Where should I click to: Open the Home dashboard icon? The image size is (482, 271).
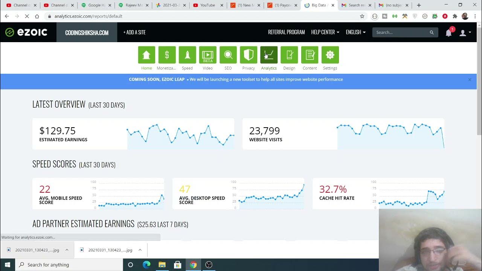tap(146, 55)
